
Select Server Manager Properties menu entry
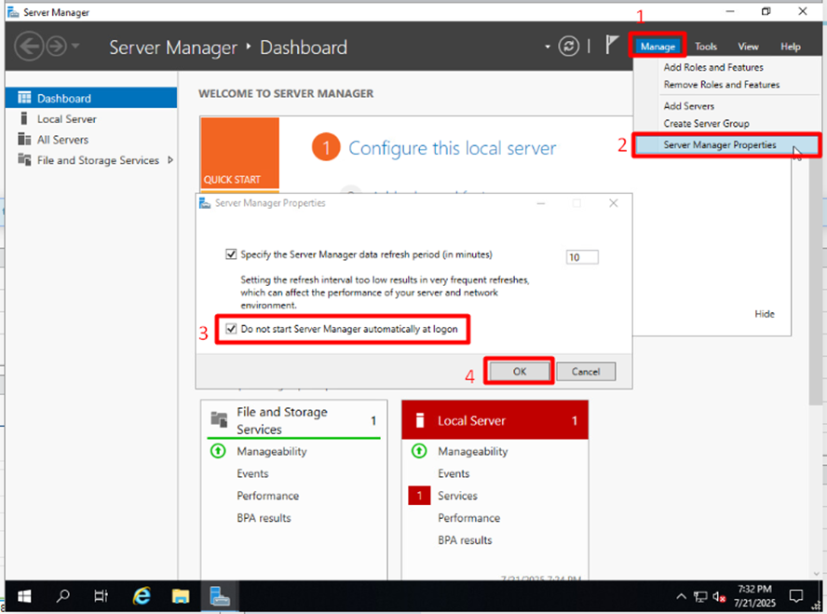pyautogui.click(x=719, y=145)
